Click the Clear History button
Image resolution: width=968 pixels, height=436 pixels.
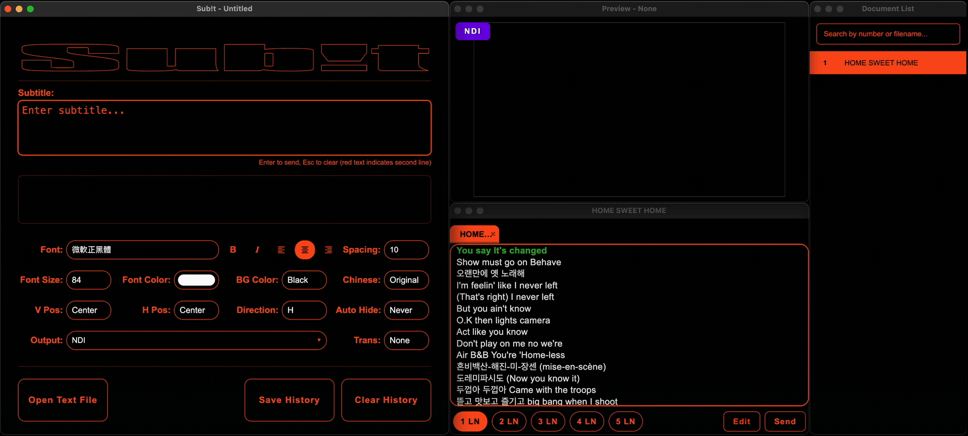click(386, 400)
